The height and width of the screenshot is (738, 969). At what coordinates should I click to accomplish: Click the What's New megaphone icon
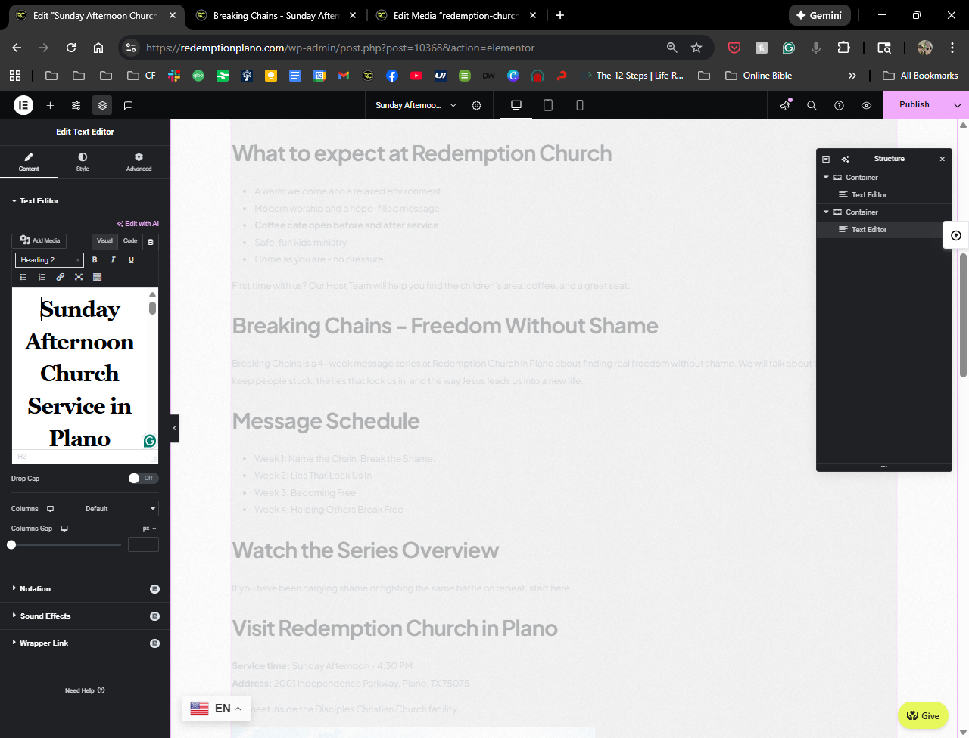point(785,105)
